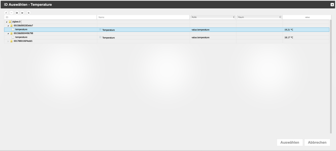Click the Temperature name in the 18.17 °C row
The height and width of the screenshot is (151, 336).
108,38
